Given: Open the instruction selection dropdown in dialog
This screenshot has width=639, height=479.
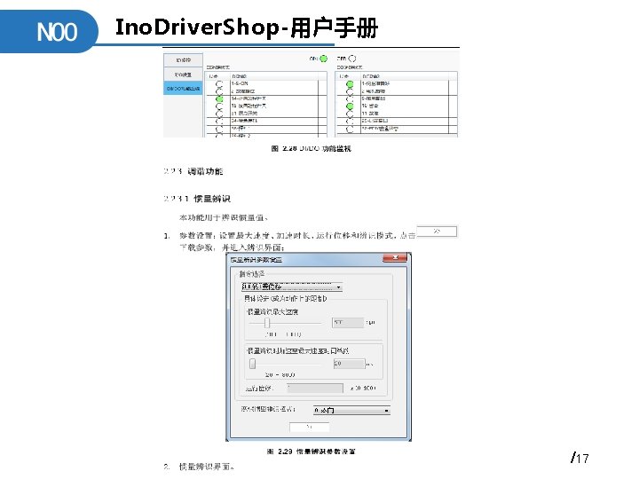Looking at the screenshot, I should click(x=292, y=287).
